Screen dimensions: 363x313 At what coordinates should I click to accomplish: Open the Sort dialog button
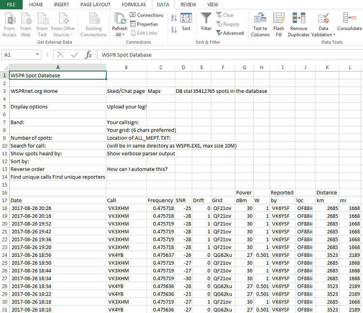tap(186, 22)
